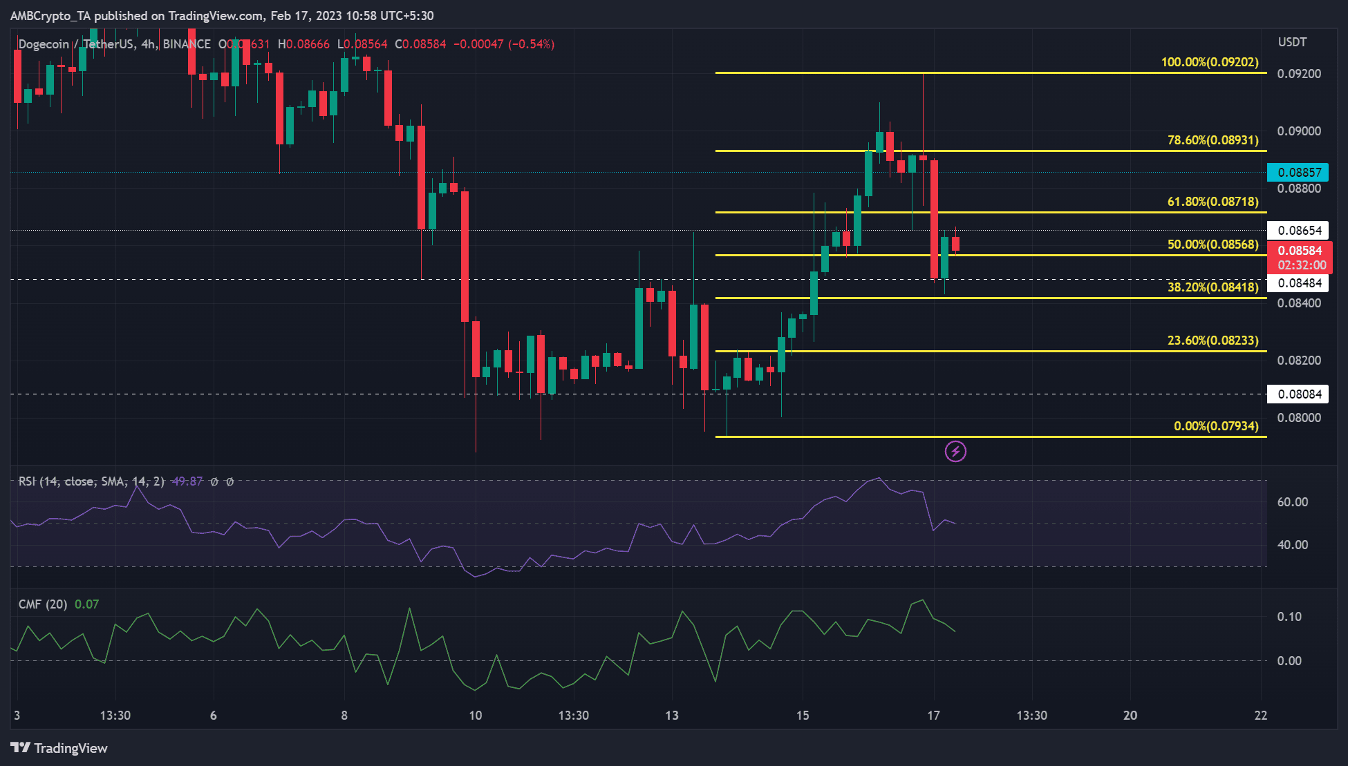Image resolution: width=1348 pixels, height=766 pixels.
Task: Open the BINANCE exchange label
Action: tap(187, 44)
